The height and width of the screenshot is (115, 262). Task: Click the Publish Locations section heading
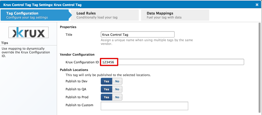pos(74,70)
